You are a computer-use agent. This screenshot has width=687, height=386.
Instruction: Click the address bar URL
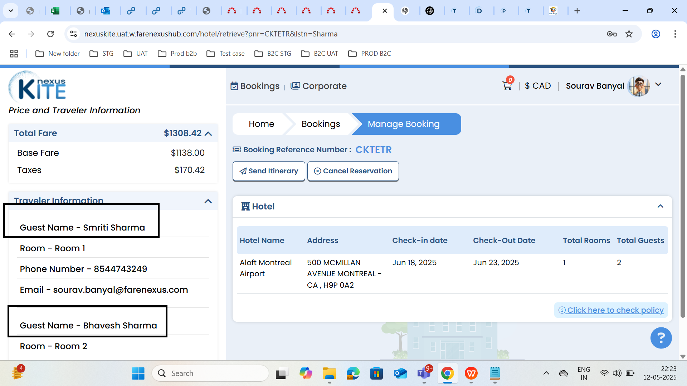point(211,34)
